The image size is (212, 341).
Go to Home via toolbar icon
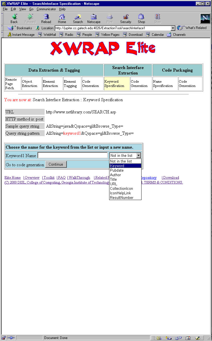pyautogui.click(x=62, y=17)
